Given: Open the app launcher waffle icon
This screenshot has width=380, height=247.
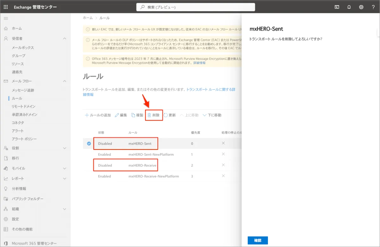Looking at the screenshot, I should 6,7.
